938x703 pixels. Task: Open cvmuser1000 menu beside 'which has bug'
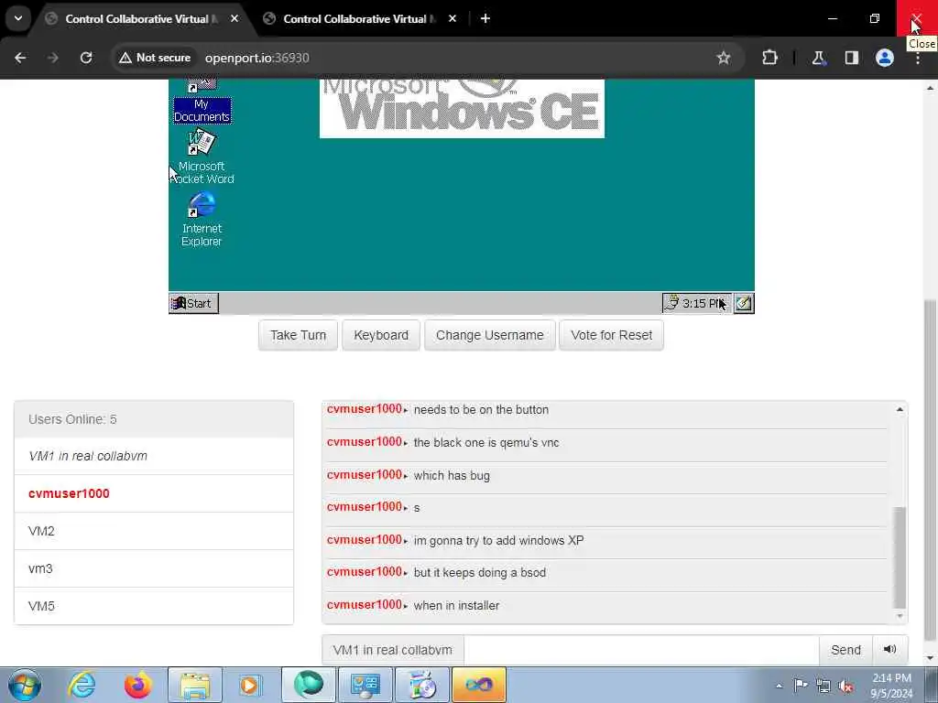[366, 475]
